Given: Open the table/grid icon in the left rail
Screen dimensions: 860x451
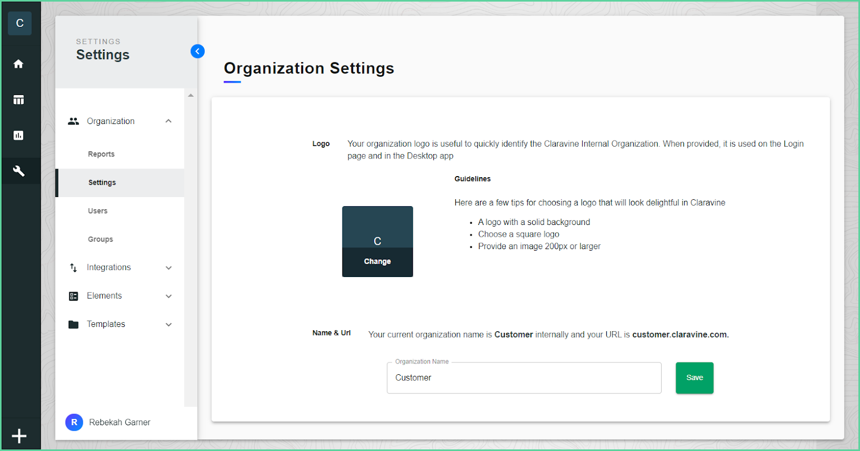Looking at the screenshot, I should pyautogui.click(x=19, y=100).
